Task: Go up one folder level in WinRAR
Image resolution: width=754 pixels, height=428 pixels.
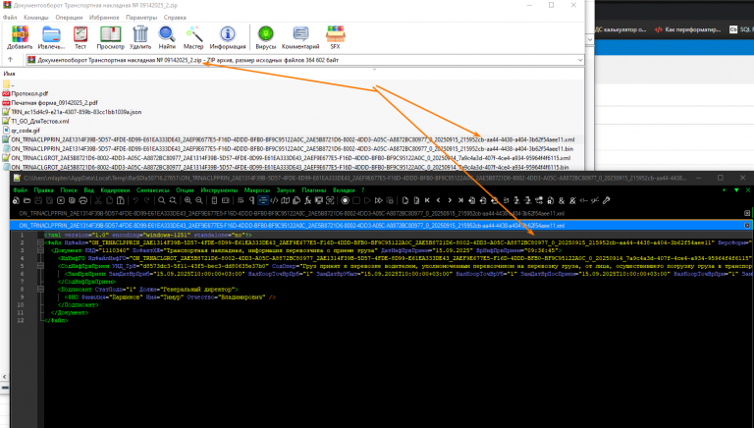Action: click(10, 60)
